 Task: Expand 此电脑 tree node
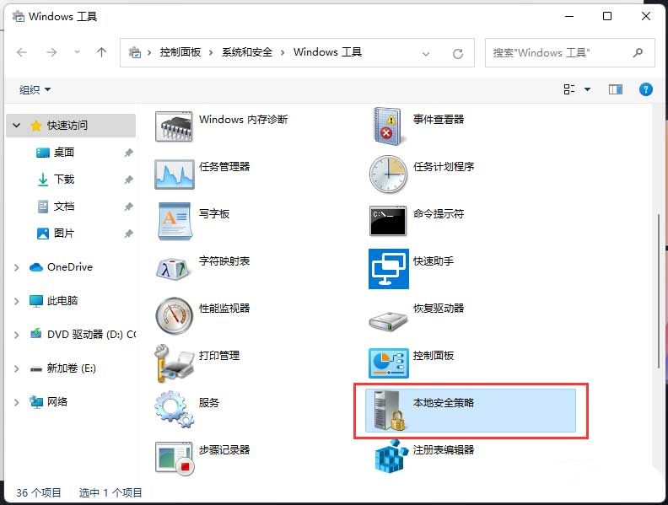click(x=17, y=301)
